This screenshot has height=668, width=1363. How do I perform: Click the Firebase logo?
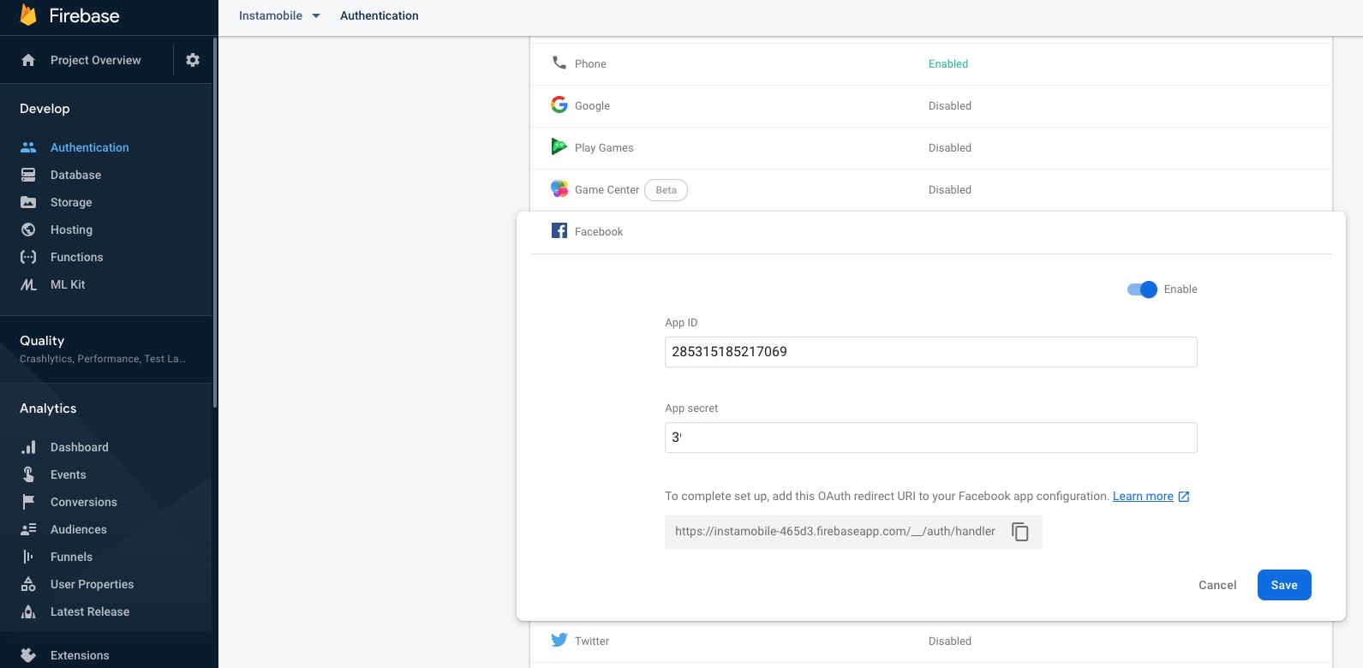point(28,15)
